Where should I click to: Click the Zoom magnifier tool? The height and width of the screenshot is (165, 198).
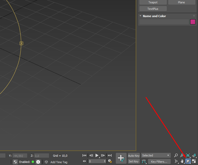pos(176,155)
